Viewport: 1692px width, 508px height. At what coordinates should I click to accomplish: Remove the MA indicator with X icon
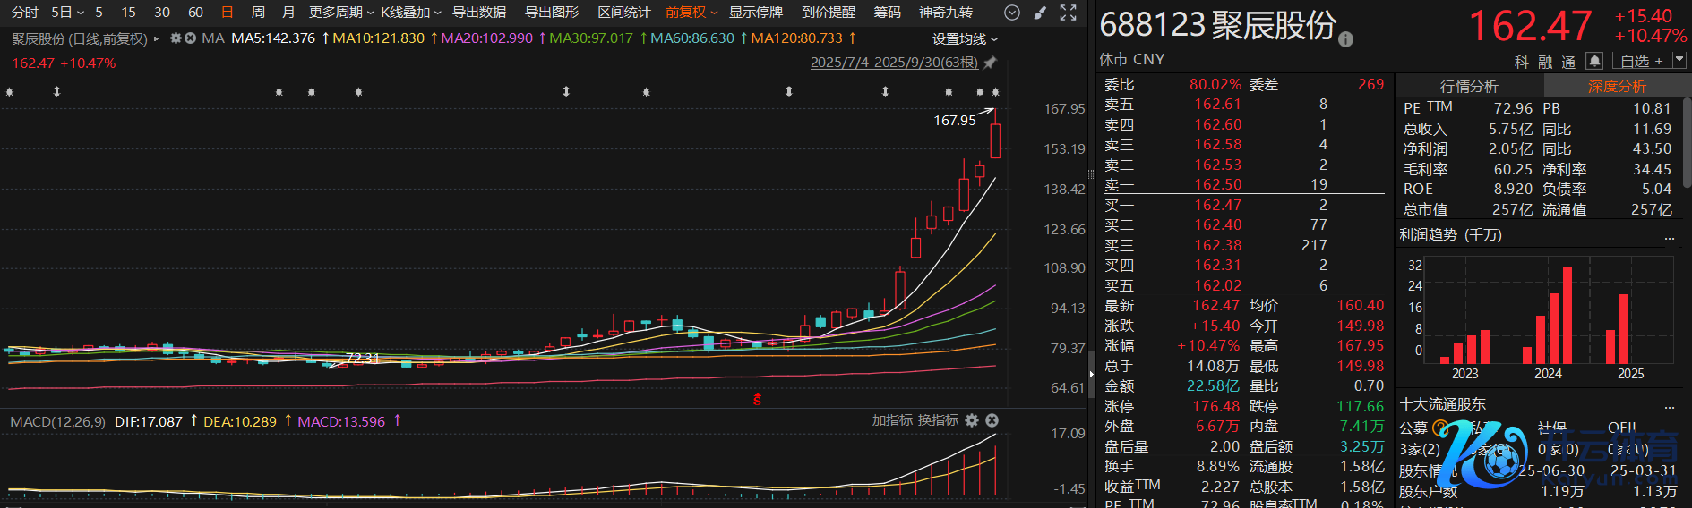[190, 38]
